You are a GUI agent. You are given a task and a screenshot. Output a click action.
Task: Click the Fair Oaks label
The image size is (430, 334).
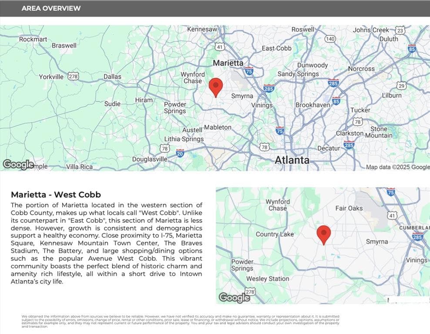click(x=349, y=208)
